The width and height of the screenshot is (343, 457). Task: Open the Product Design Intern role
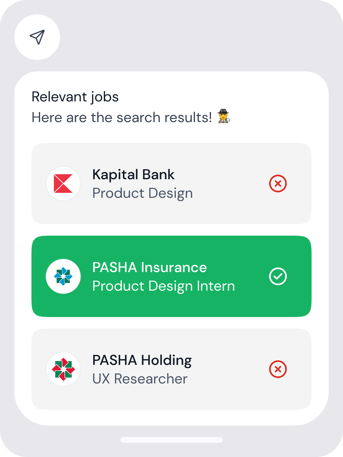(164, 286)
